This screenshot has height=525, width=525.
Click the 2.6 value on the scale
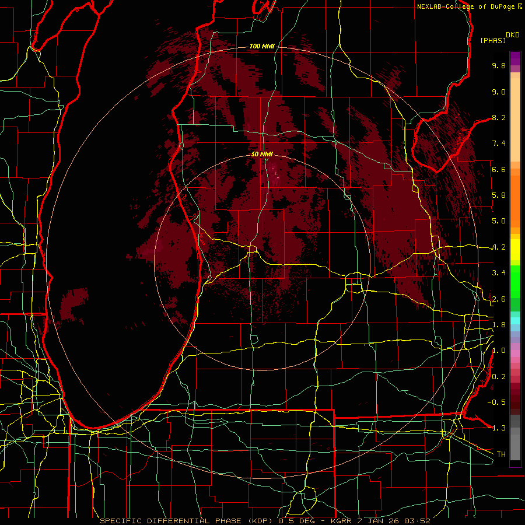click(499, 299)
